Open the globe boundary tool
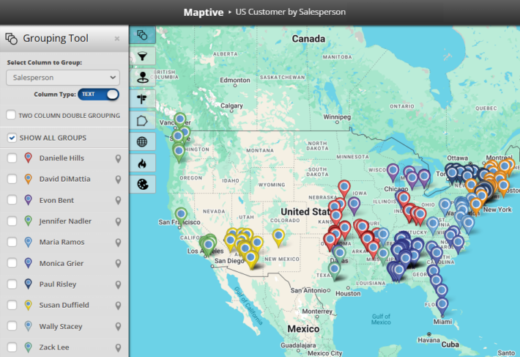Screen dimensions: 520x357 pyautogui.click(x=142, y=141)
